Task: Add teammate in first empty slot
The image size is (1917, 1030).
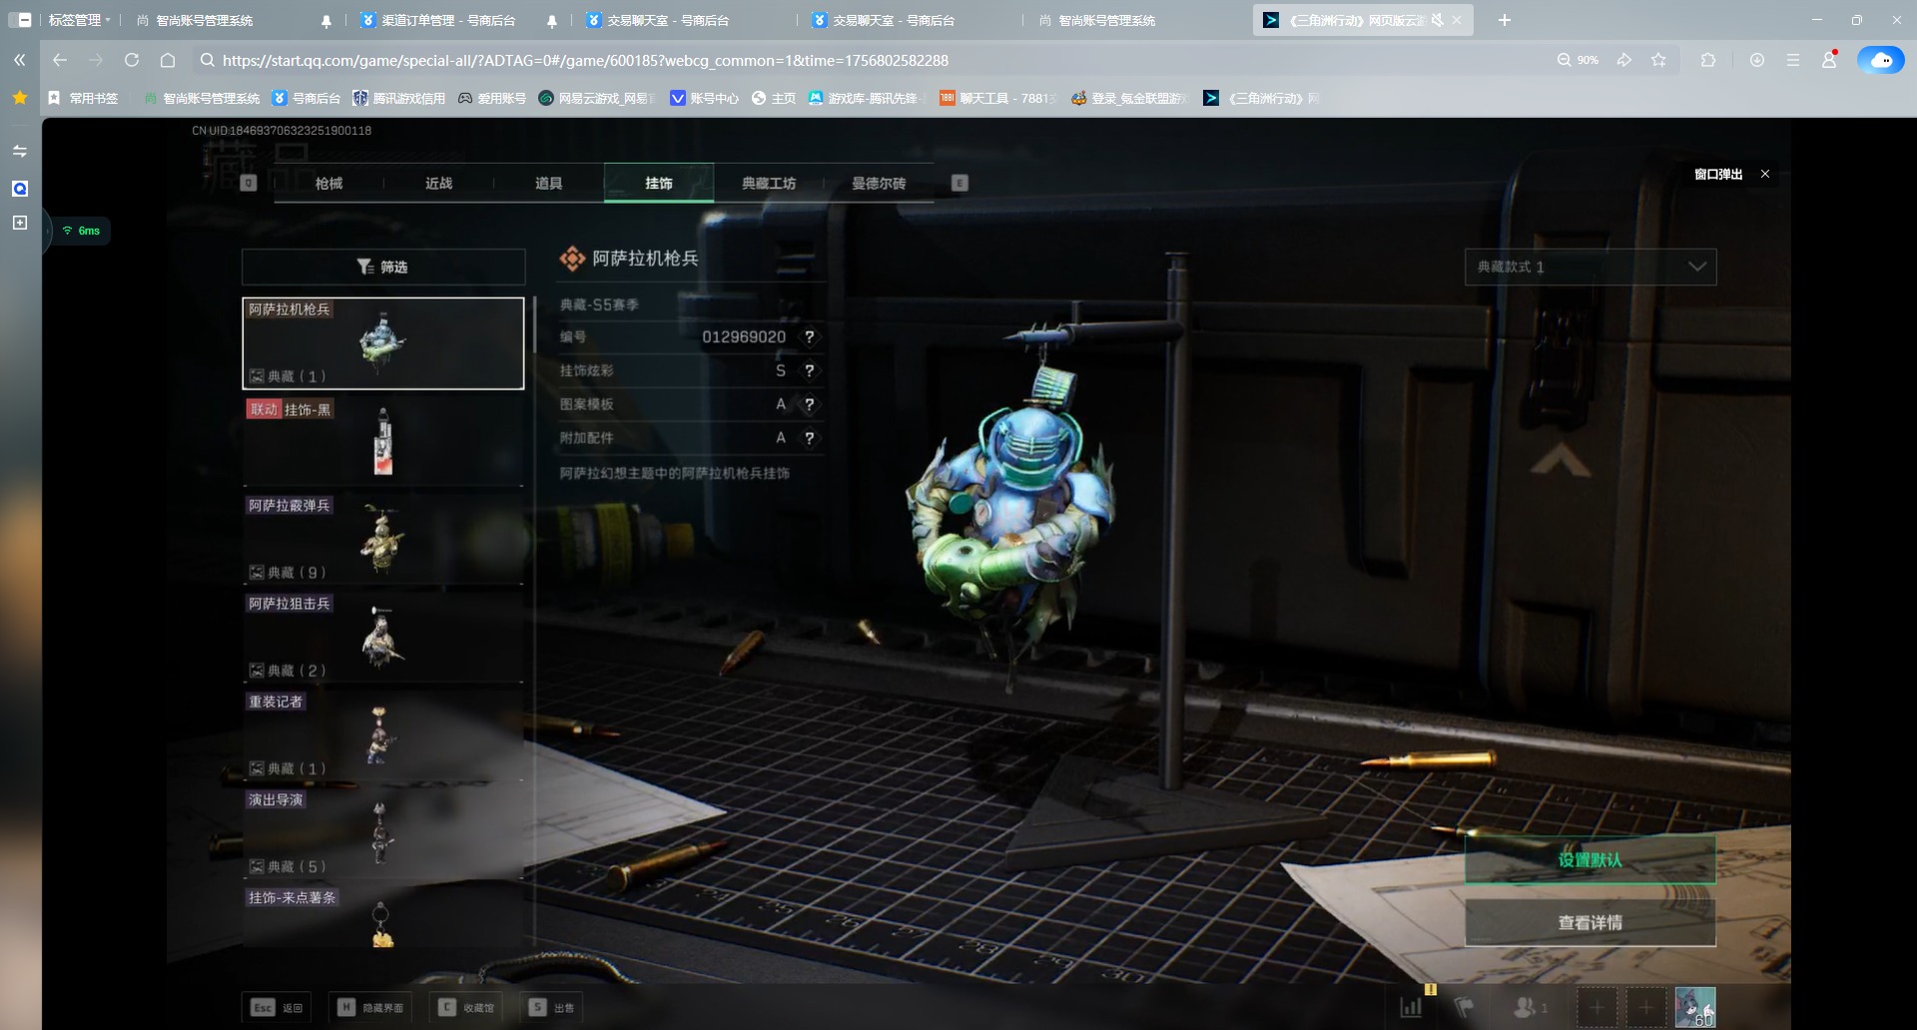Action: click(x=1597, y=1007)
